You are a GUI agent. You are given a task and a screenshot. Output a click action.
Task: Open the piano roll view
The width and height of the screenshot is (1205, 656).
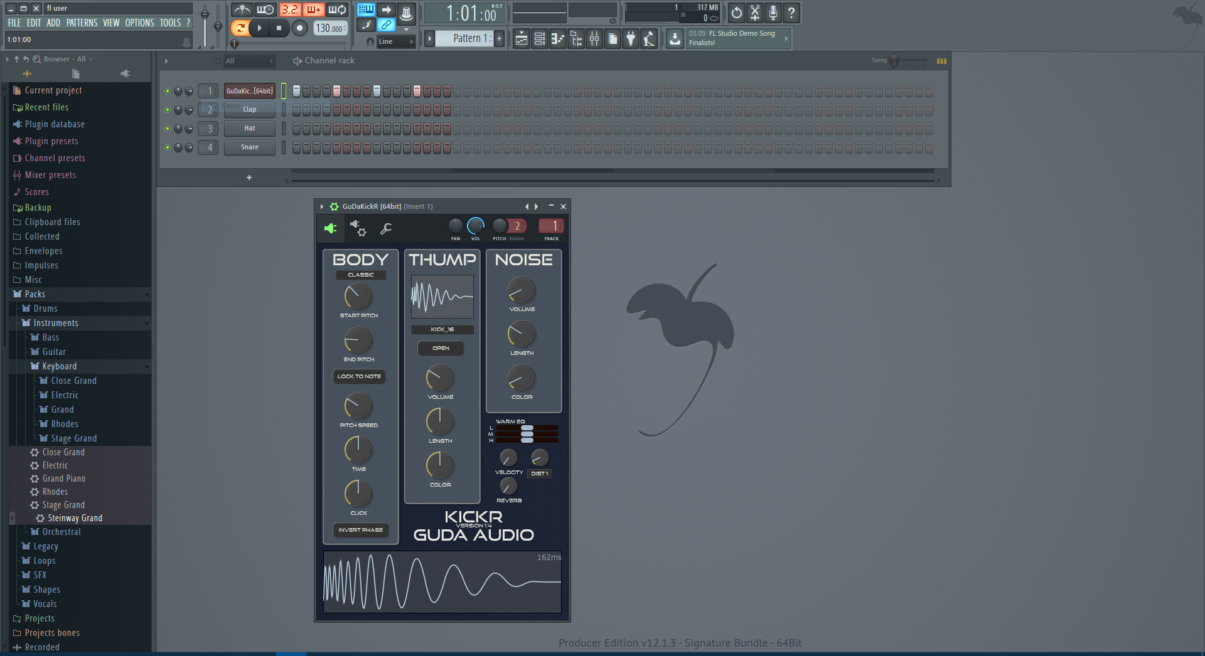pos(557,39)
